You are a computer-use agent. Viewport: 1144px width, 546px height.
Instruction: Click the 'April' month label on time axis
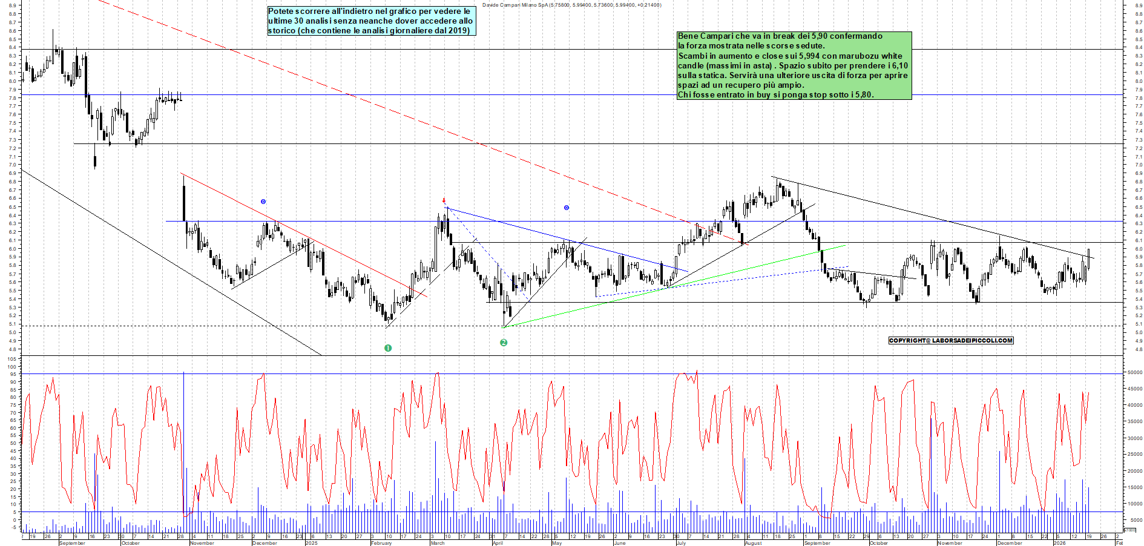[498, 543]
